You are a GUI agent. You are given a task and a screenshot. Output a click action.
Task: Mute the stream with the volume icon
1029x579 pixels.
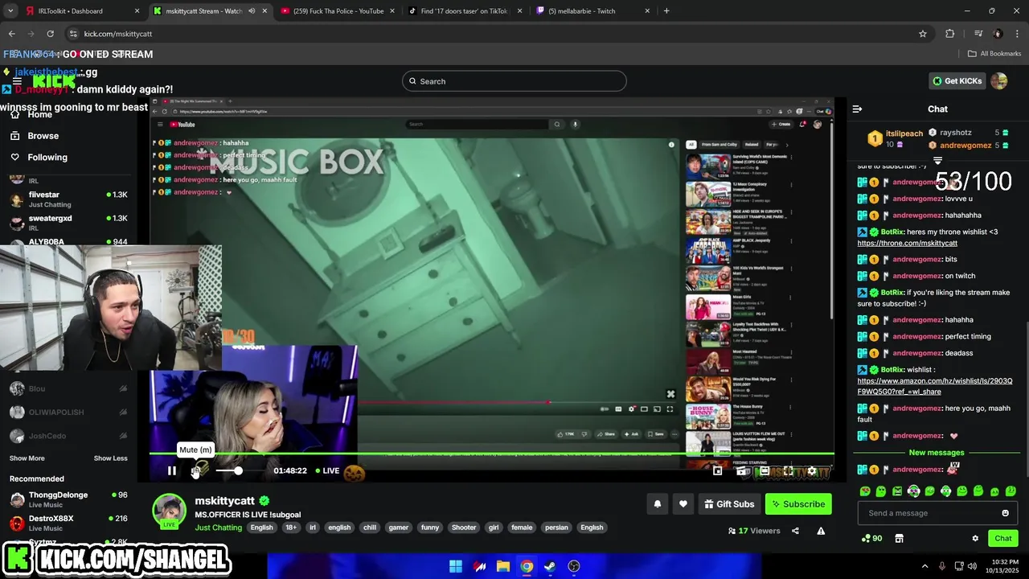click(x=195, y=470)
